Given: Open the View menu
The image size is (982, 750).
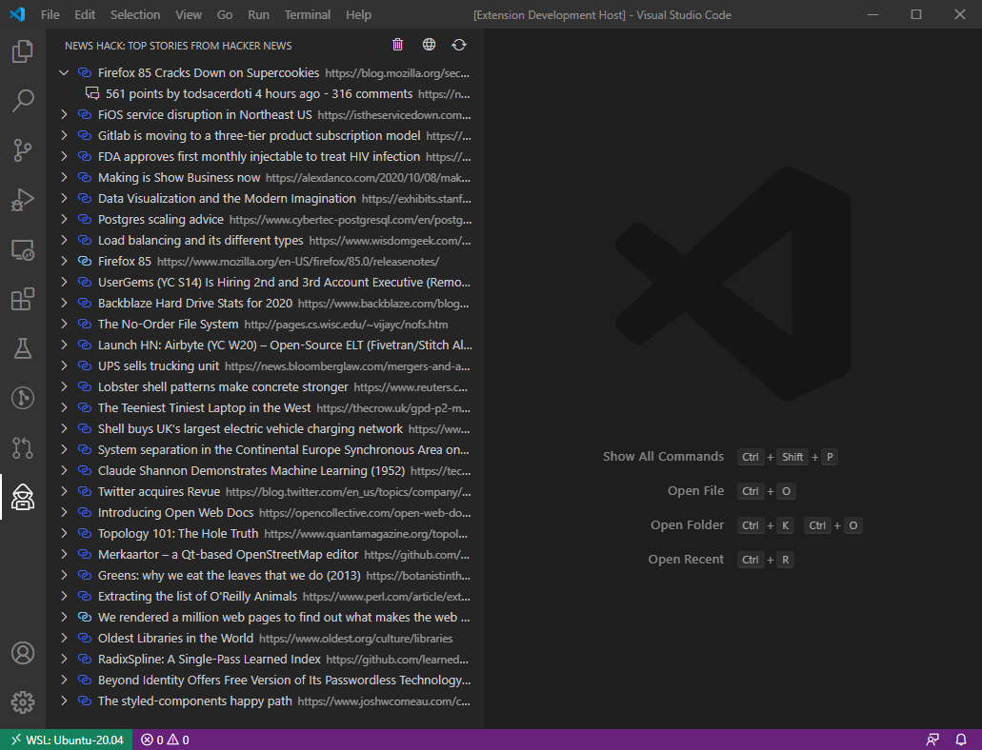Looking at the screenshot, I should pos(189,14).
